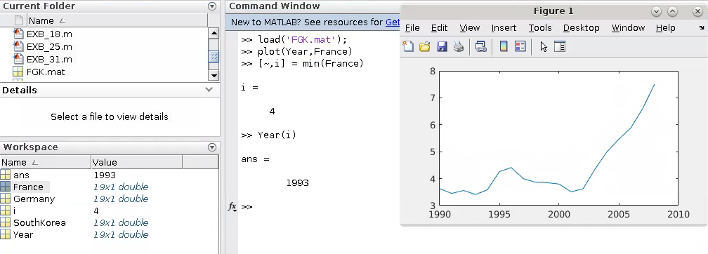Viewport: 708px width, 254px height.
Task: Select FGK.mat file name
Action: (46, 72)
